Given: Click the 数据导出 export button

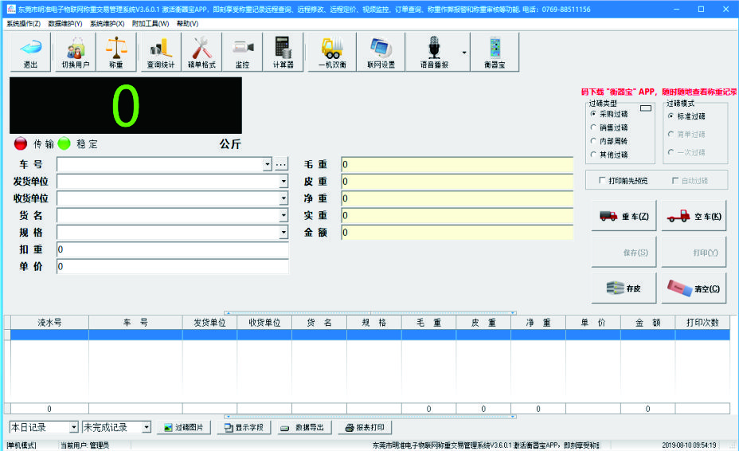Looking at the screenshot, I should [304, 427].
